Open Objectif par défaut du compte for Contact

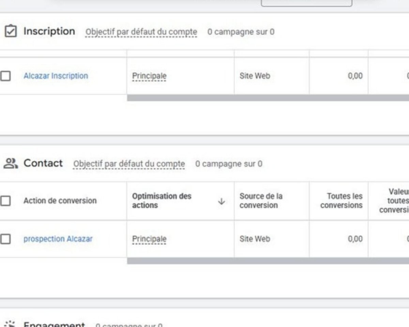pyautogui.click(x=129, y=164)
